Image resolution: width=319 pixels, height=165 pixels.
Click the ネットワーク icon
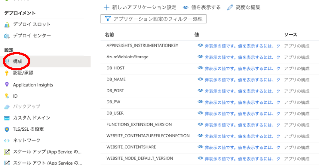coord(7,141)
